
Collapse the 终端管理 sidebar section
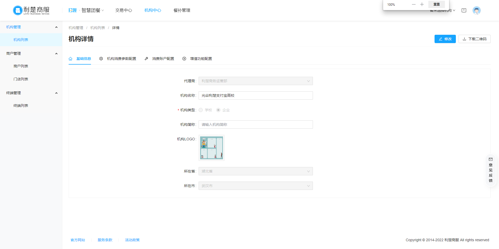(x=56, y=93)
